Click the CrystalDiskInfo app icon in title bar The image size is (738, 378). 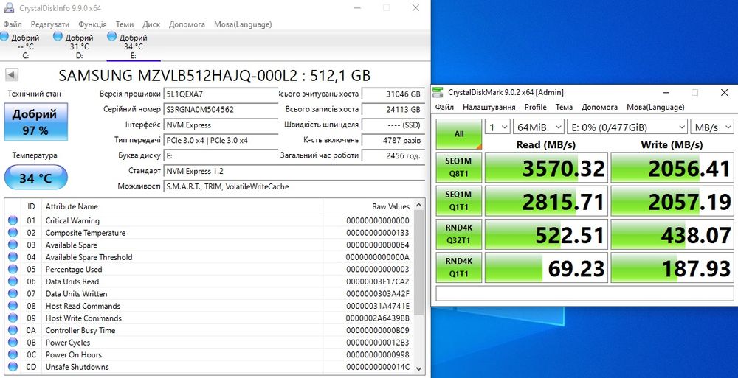8,8
